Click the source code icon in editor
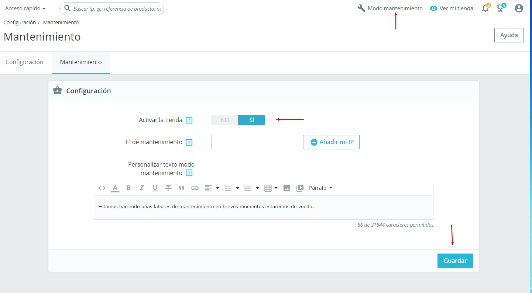The image size is (532, 293). (x=102, y=188)
